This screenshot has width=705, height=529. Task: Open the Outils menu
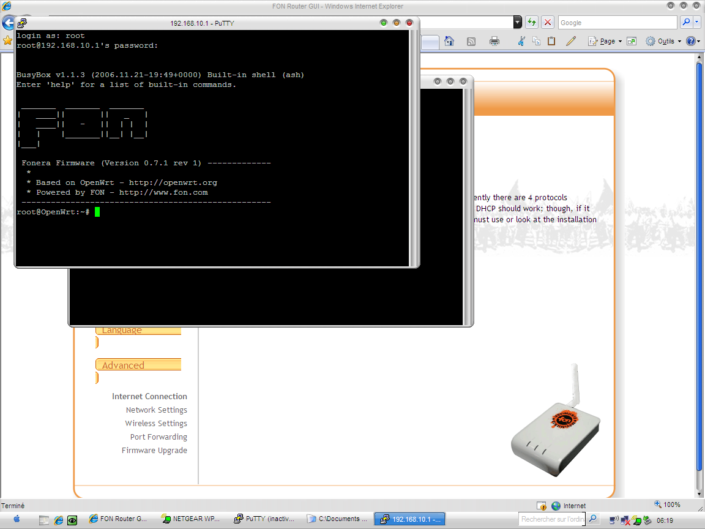pos(663,42)
